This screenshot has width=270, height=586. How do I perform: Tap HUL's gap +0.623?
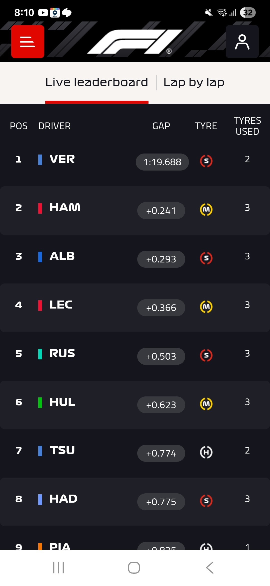tap(161, 405)
